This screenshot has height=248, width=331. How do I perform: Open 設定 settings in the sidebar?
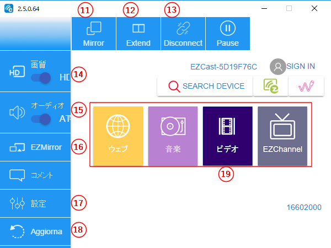point(35,203)
